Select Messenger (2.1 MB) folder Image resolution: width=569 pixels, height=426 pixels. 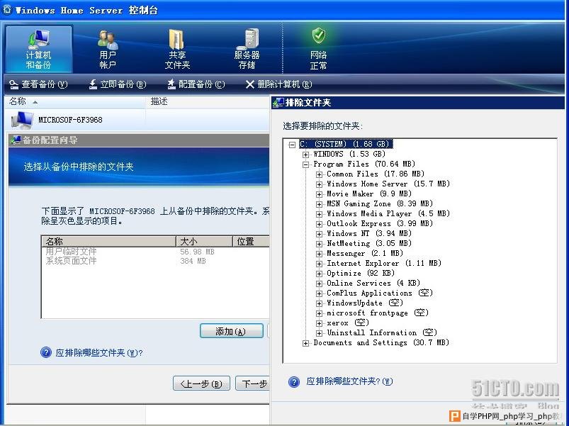click(x=365, y=253)
